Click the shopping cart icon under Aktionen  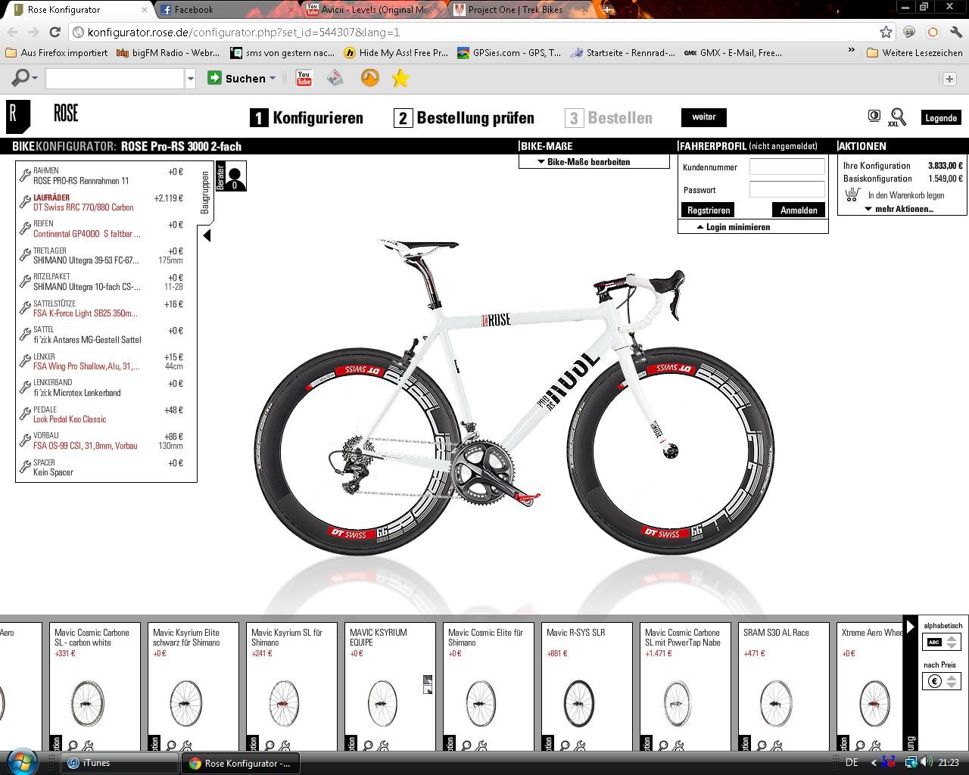point(852,195)
